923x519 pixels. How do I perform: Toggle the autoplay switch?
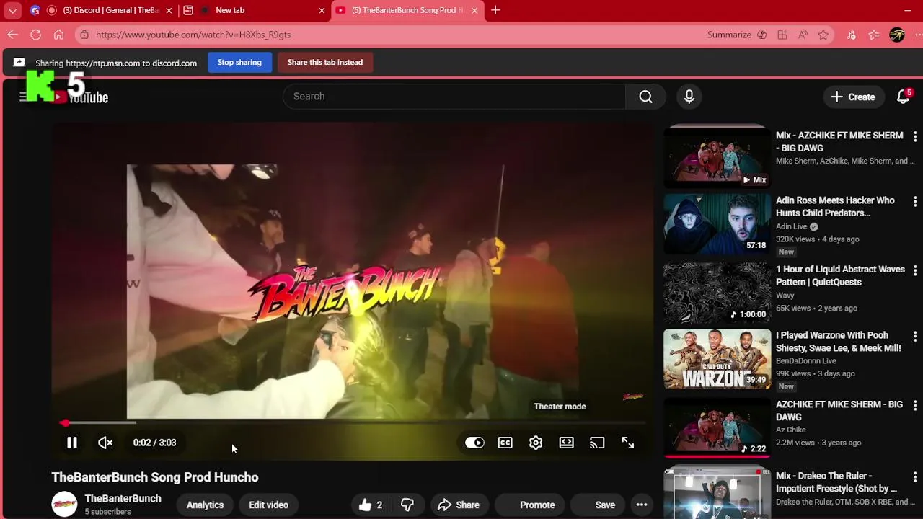pyautogui.click(x=474, y=443)
